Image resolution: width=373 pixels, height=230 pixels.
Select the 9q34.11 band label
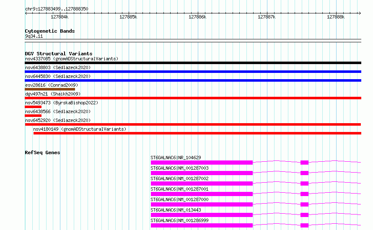34,36
